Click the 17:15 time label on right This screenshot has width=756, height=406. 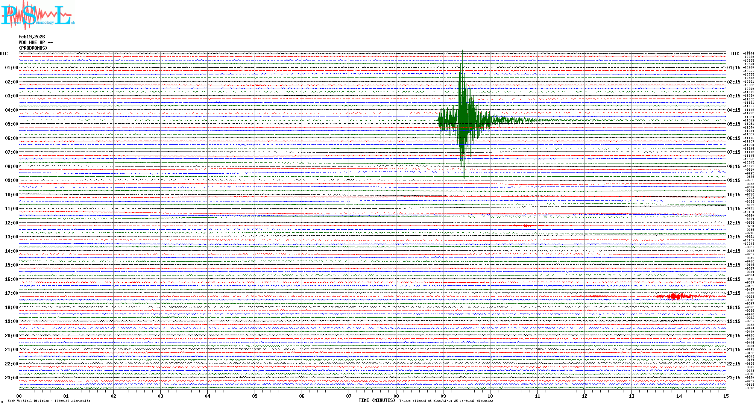[x=733, y=293]
